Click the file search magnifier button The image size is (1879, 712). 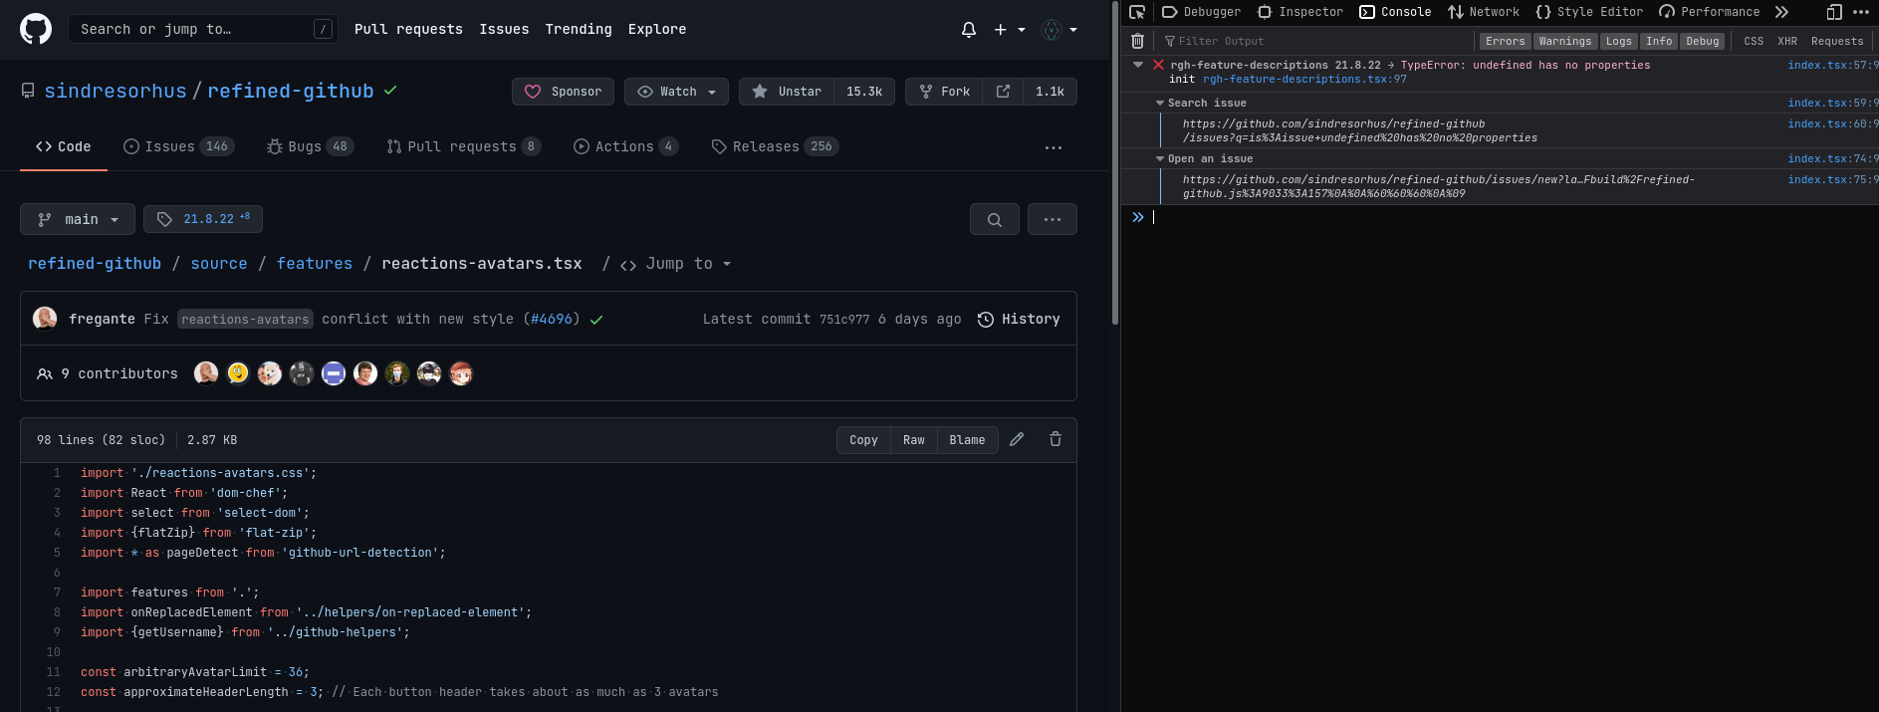point(995,219)
